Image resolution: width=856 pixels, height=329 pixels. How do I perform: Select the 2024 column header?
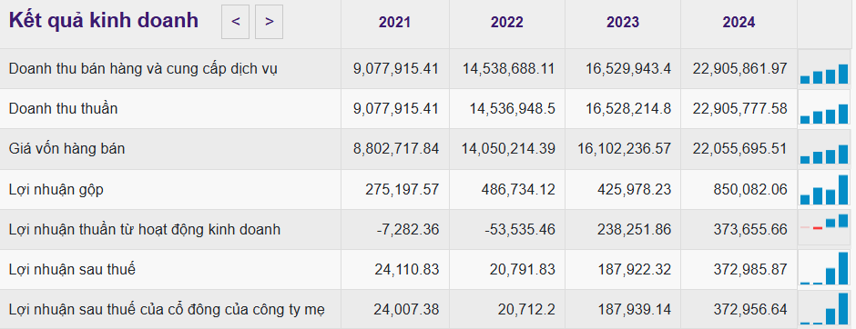pyautogui.click(x=739, y=23)
